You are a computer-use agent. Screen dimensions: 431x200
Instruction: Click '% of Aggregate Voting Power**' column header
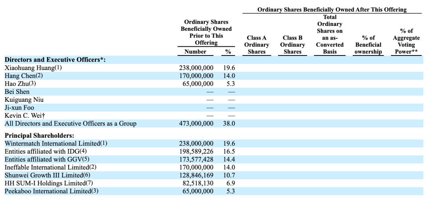click(x=406, y=41)
